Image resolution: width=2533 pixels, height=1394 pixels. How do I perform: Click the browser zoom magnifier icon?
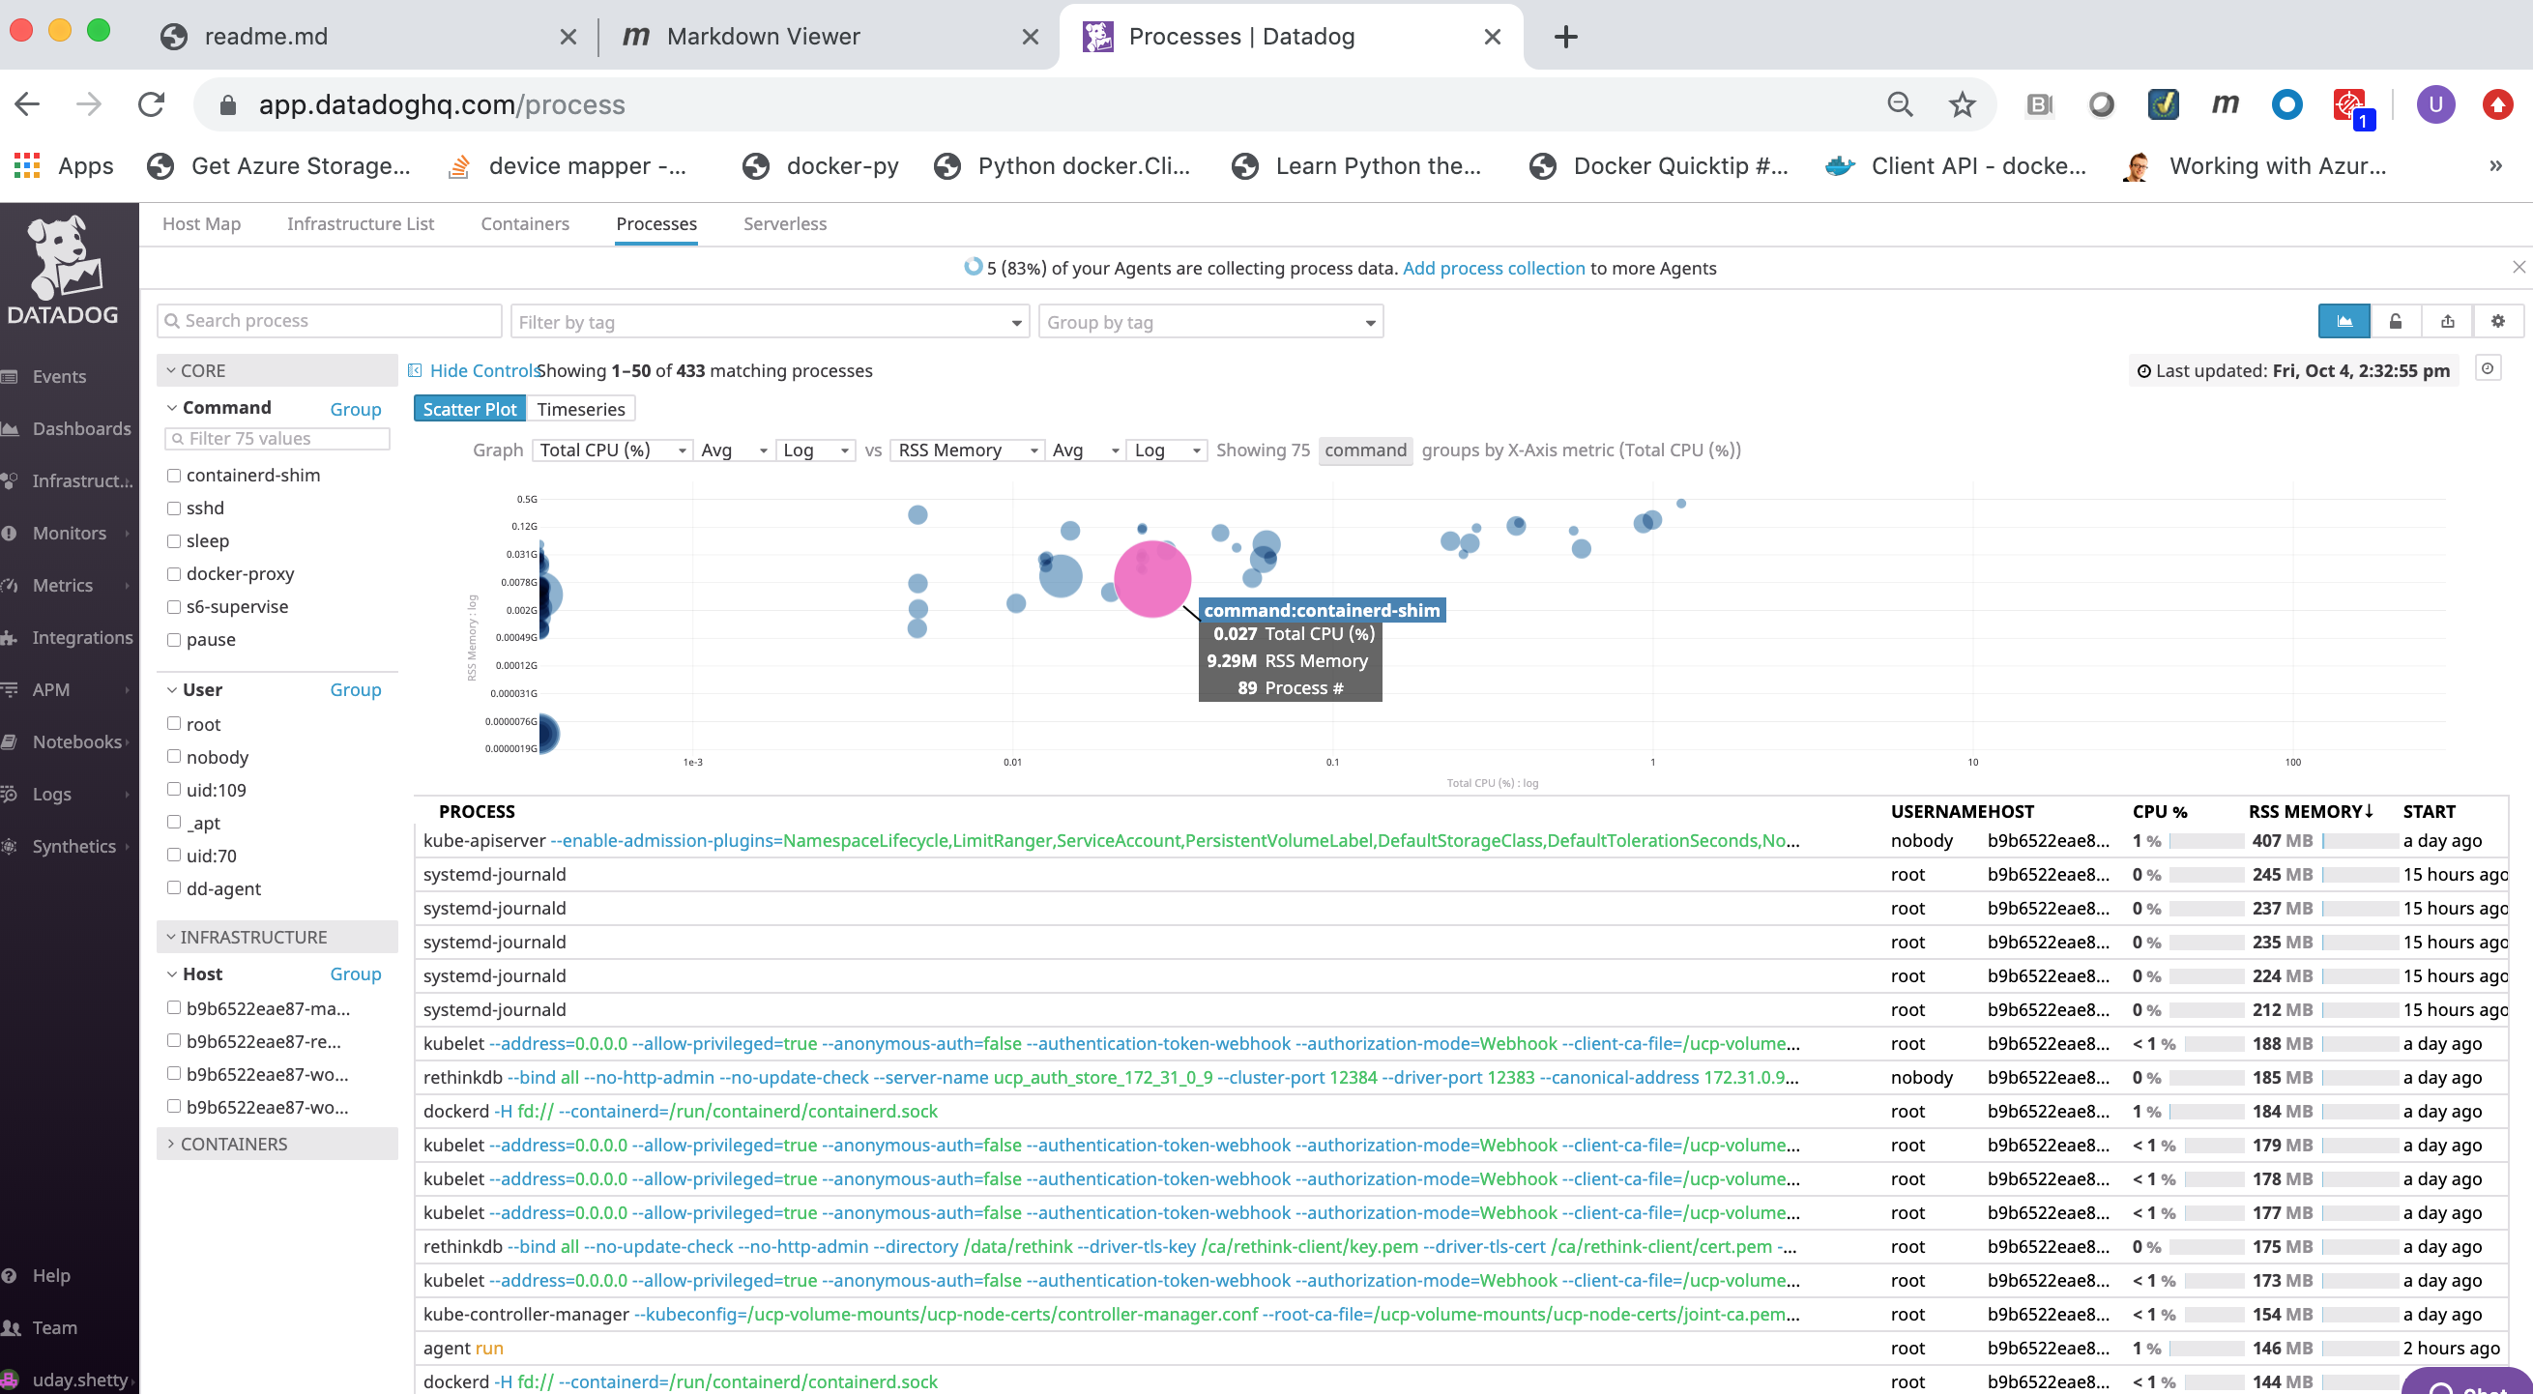tap(1900, 104)
